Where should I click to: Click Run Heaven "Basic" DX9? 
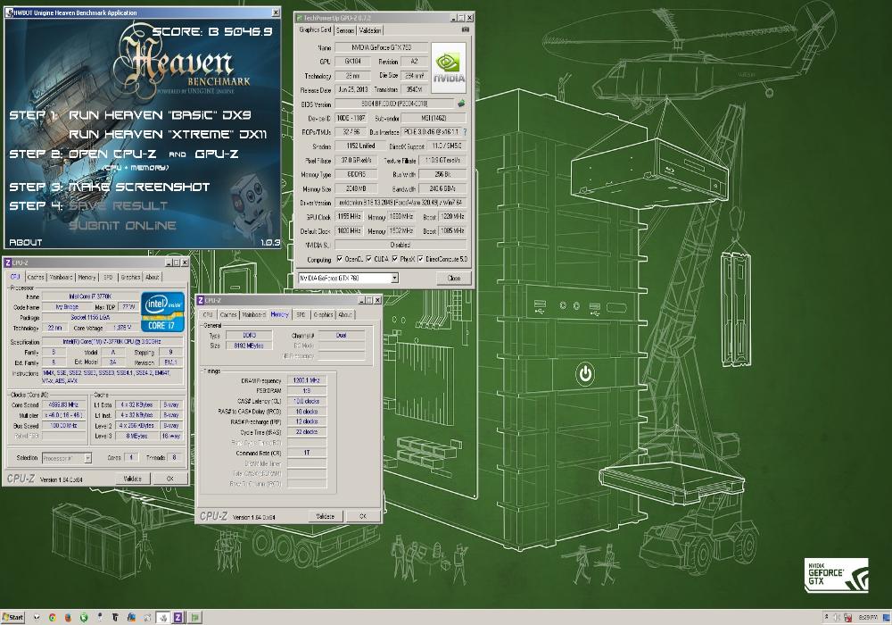[160, 115]
